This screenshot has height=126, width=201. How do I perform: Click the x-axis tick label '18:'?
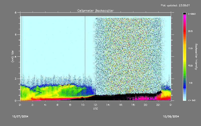click(133, 105)
